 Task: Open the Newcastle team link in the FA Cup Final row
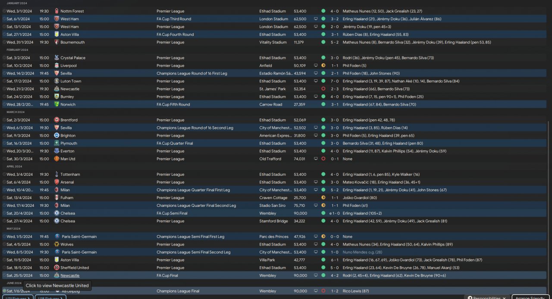pos(70,275)
